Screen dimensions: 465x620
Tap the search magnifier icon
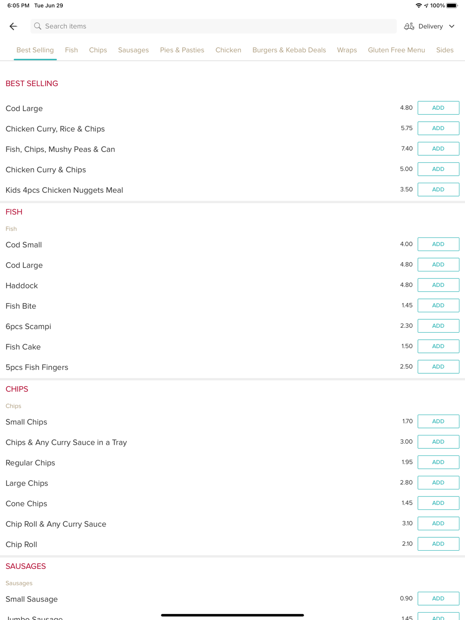tap(38, 26)
